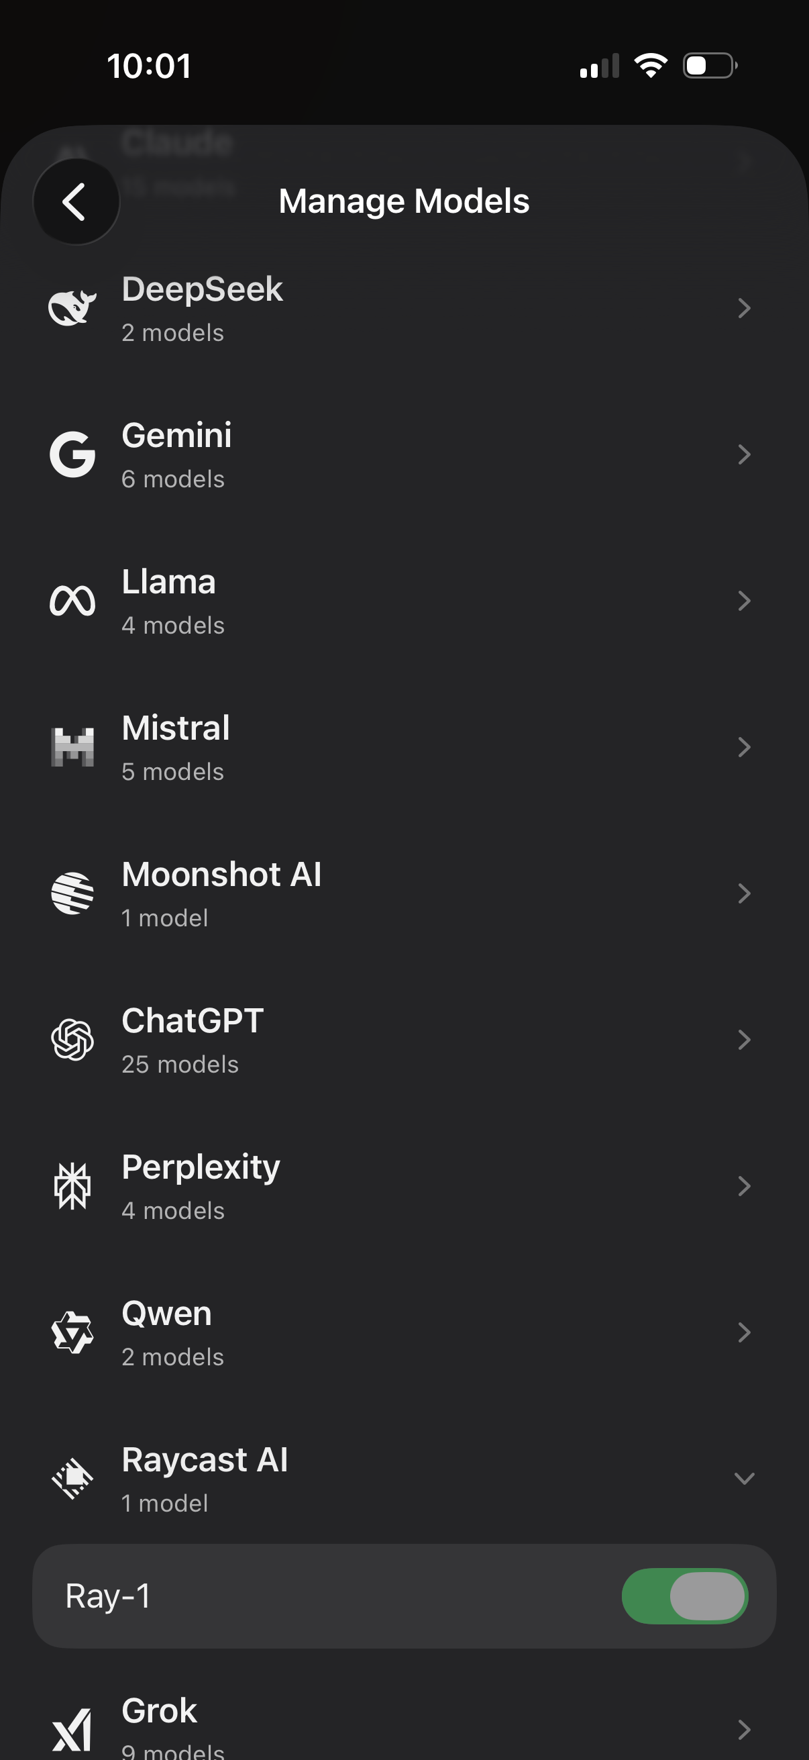This screenshot has width=809, height=1760.
Task: Tap the Ray-1 model label
Action: (108, 1596)
